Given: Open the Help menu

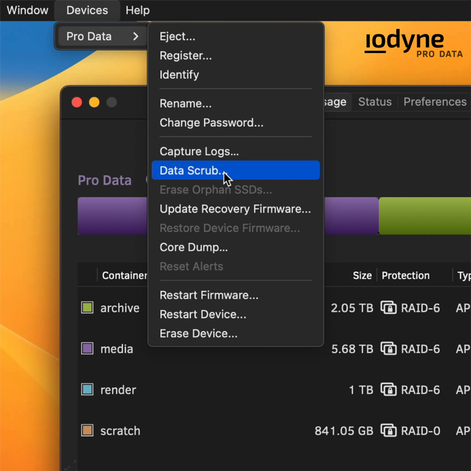Looking at the screenshot, I should 137,10.
